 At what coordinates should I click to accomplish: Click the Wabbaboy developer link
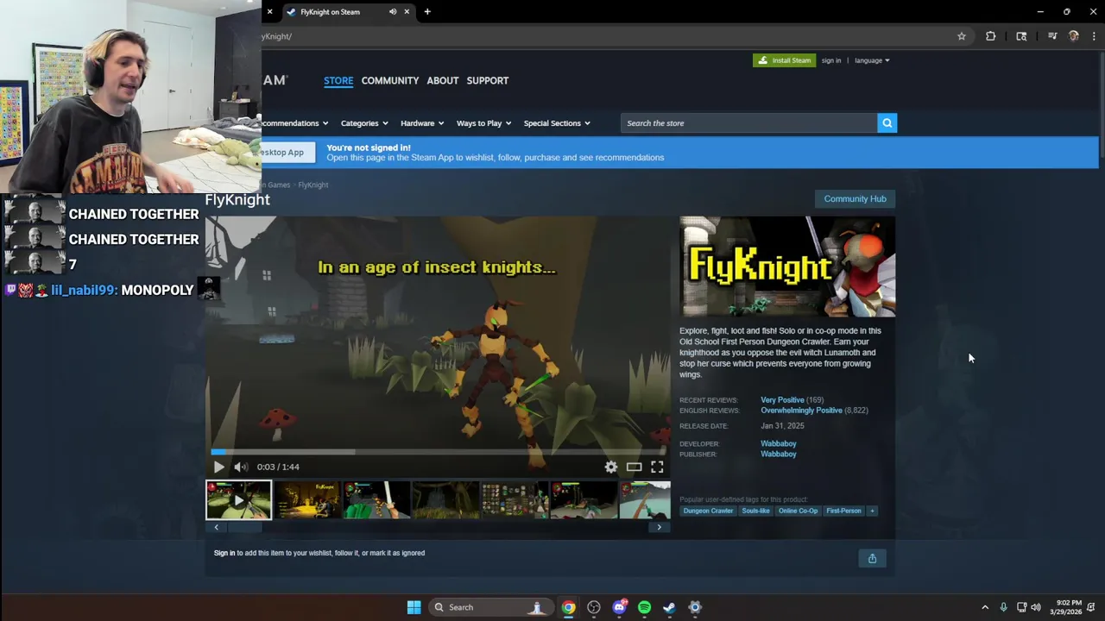pos(779,443)
